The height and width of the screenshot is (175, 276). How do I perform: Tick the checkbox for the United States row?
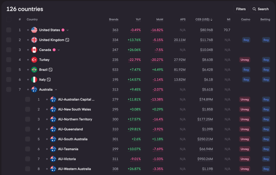(9, 30)
